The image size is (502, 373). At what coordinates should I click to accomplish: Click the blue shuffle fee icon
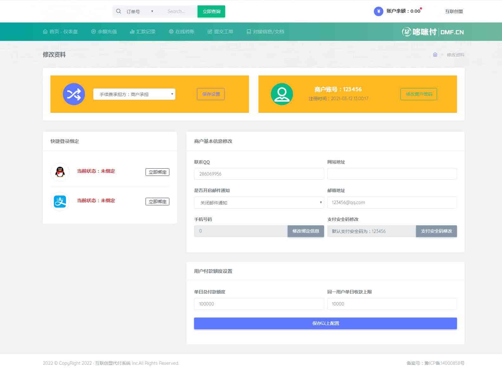tap(74, 94)
